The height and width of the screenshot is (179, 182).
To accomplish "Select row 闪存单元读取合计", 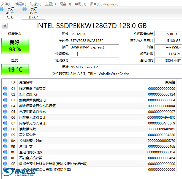I will [x=89, y=118].
